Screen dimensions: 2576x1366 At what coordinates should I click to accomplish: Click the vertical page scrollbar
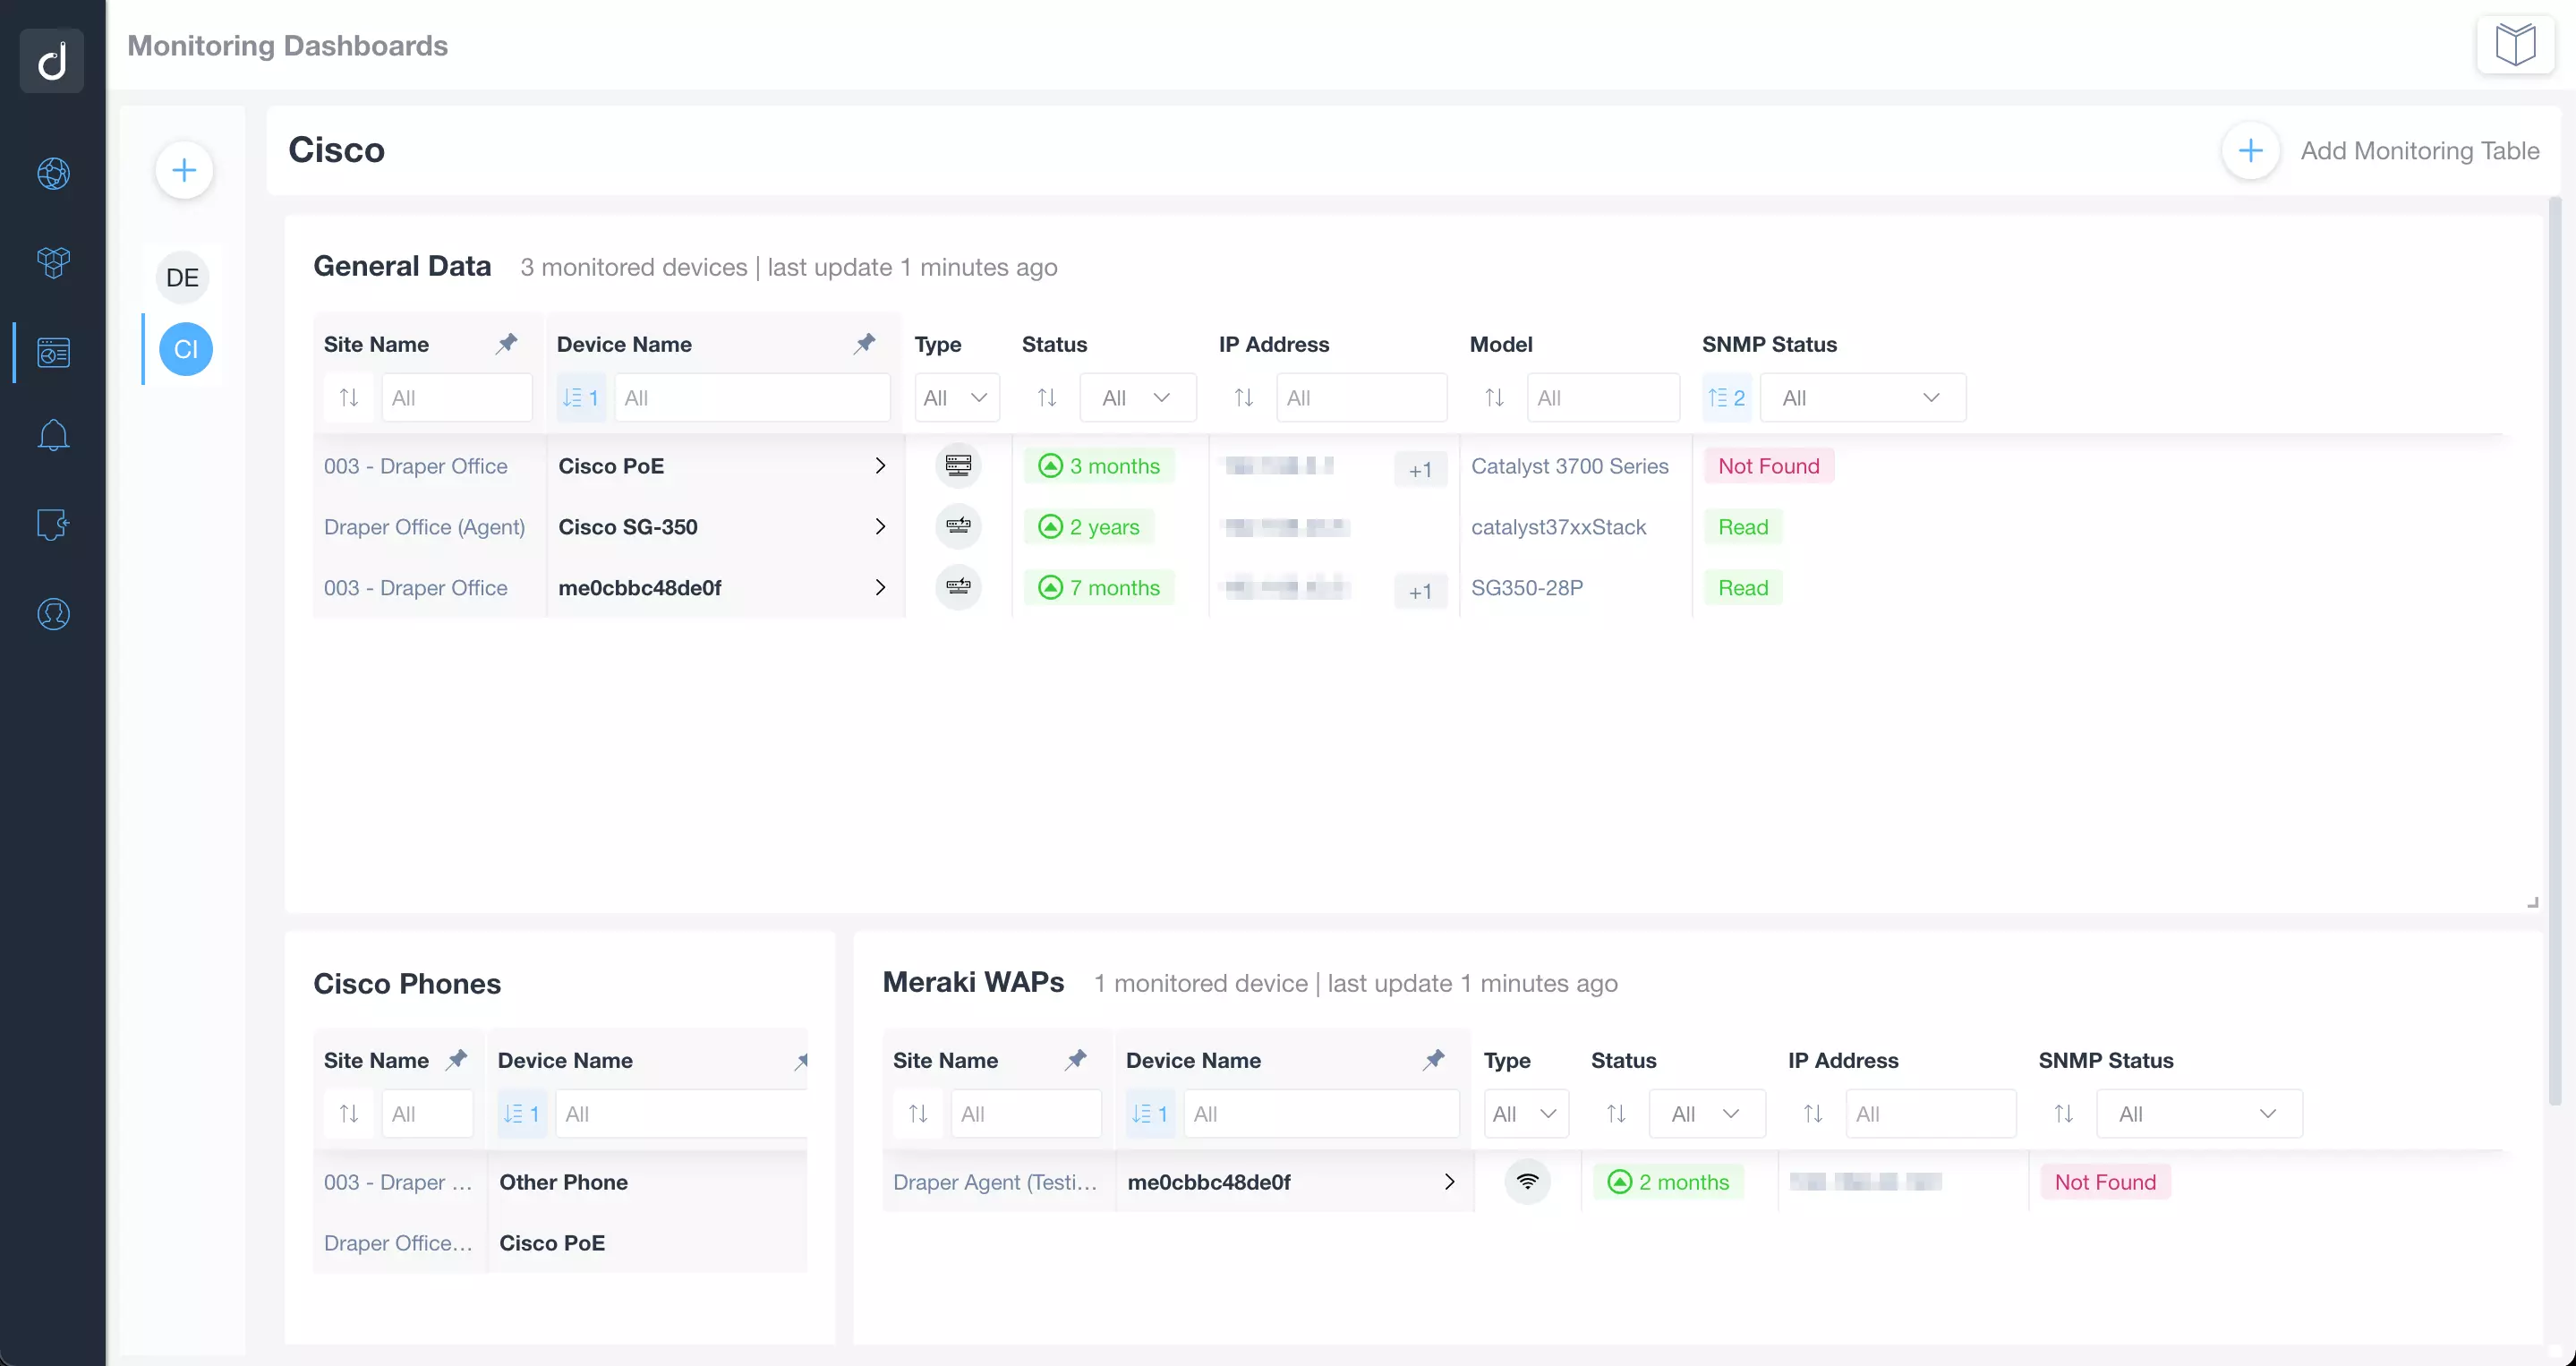[2555, 650]
